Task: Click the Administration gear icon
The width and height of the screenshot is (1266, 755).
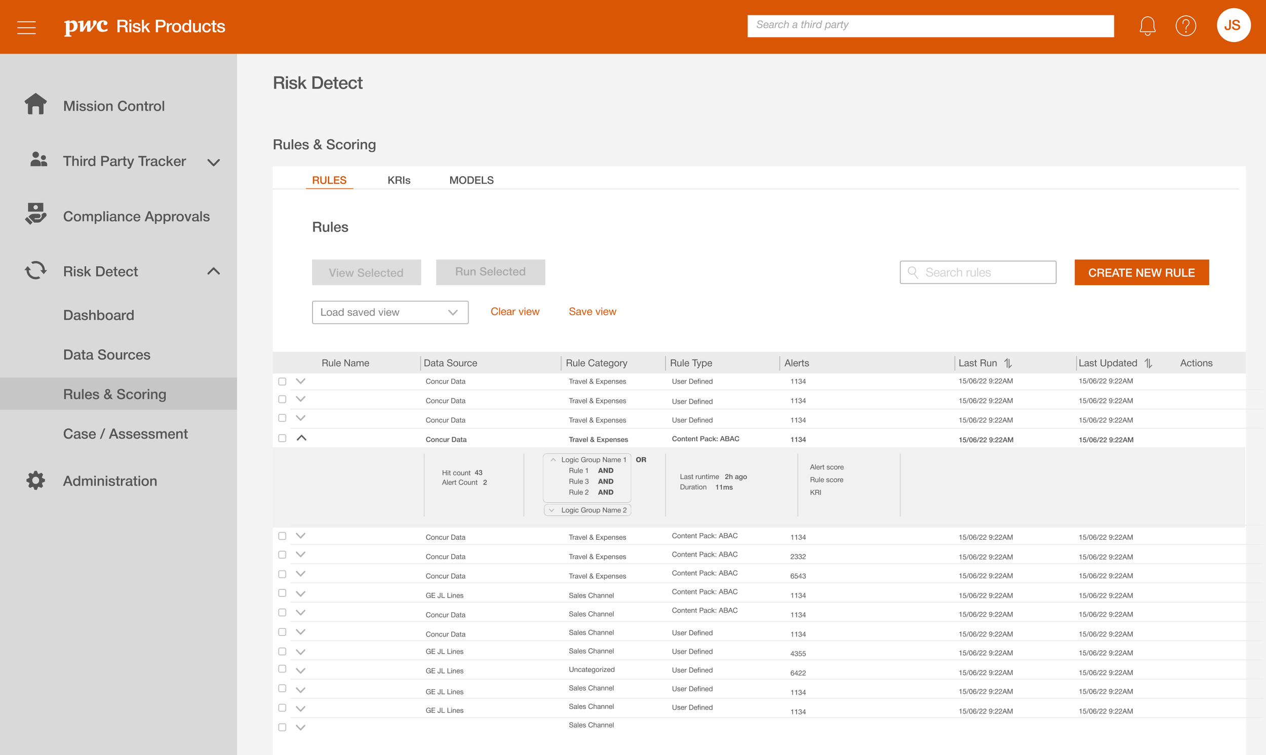Action: tap(35, 480)
